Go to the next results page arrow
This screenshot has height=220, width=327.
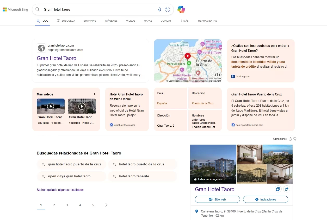pos(106,205)
